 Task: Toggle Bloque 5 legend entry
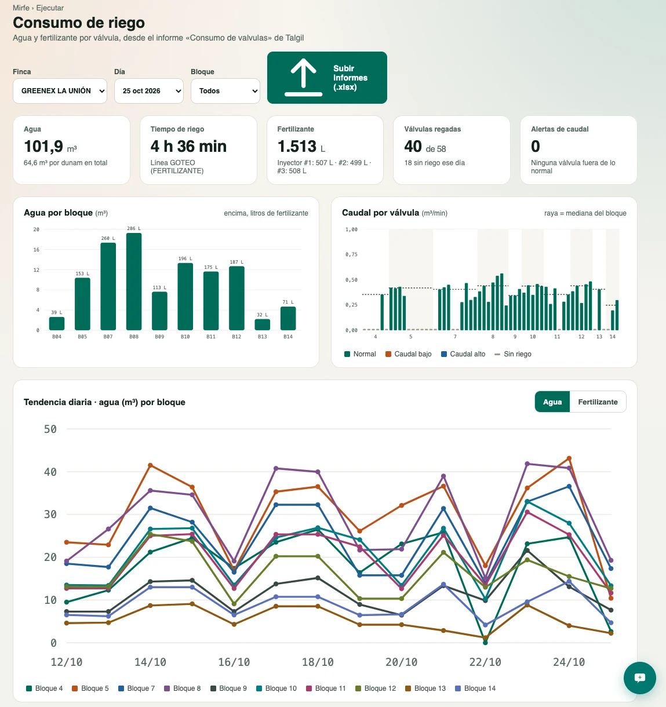pyautogui.click(x=90, y=688)
